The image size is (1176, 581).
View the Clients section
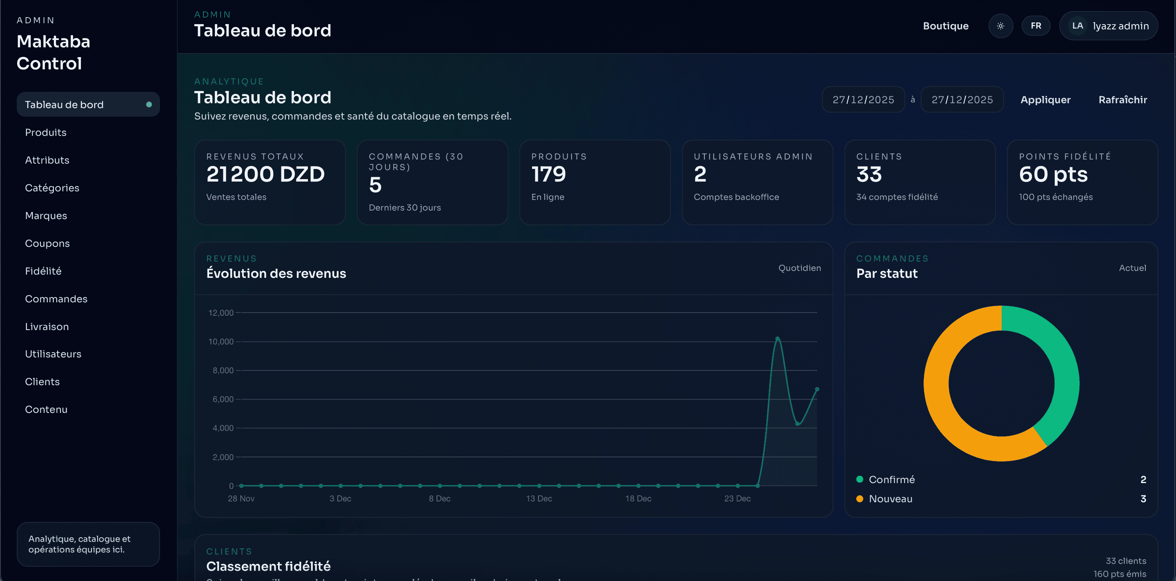(42, 381)
